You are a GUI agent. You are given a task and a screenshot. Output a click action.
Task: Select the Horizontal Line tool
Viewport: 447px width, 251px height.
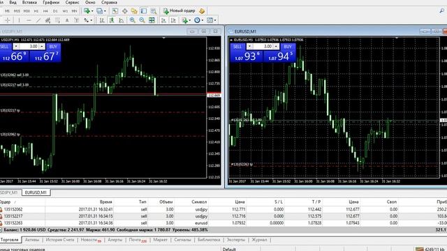click(29, 20)
